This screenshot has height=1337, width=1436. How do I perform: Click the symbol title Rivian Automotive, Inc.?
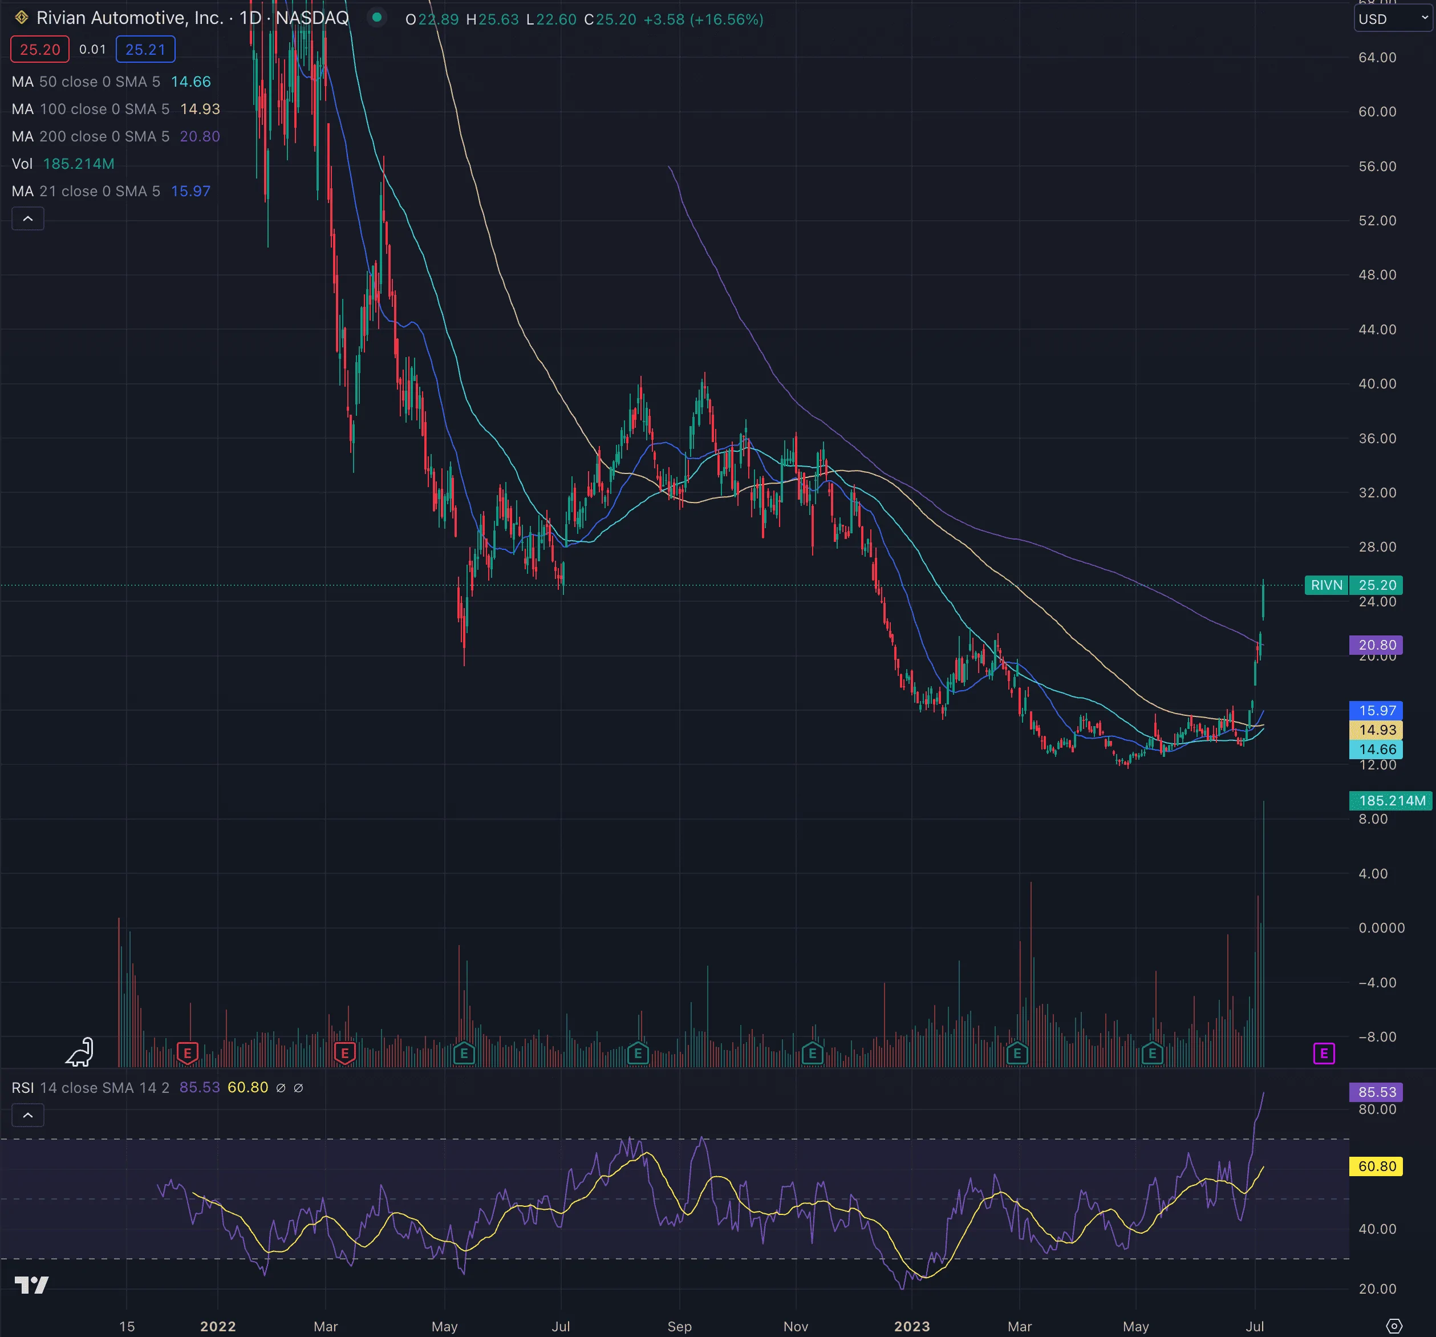[x=130, y=18]
